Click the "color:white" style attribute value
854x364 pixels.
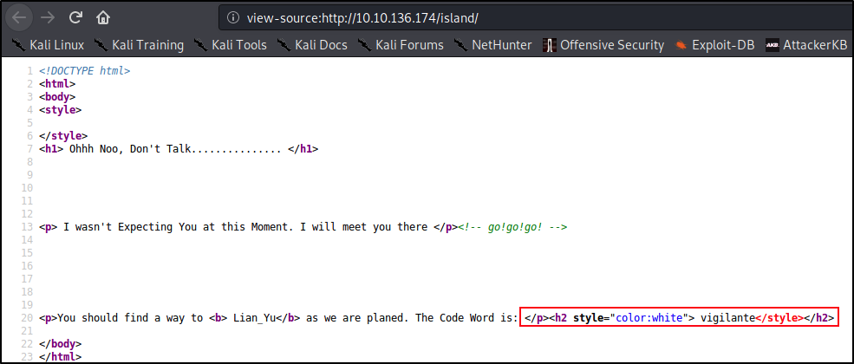point(649,318)
